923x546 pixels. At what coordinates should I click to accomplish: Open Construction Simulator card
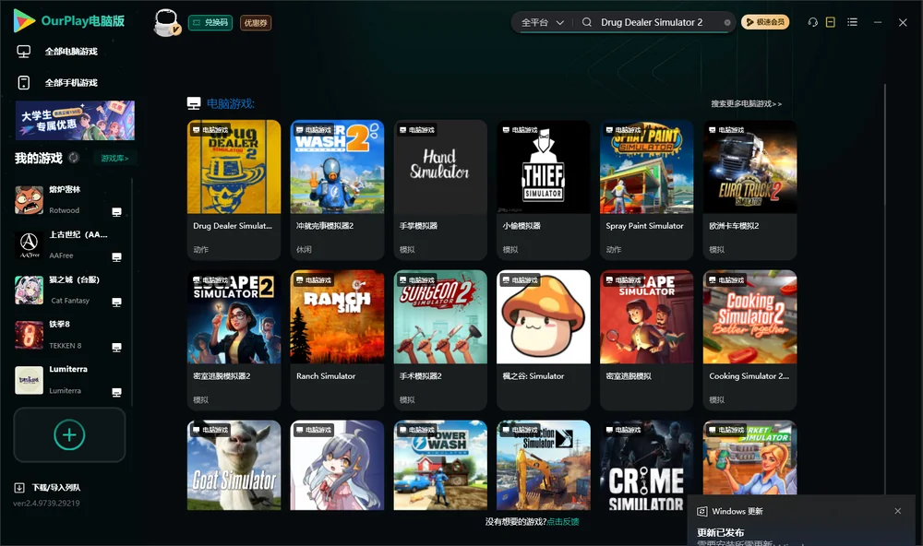click(x=544, y=465)
